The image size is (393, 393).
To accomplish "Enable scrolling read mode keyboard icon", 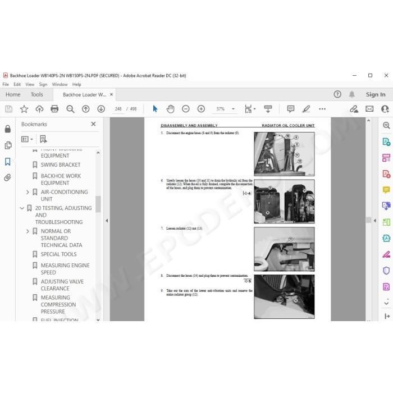I will (268, 109).
